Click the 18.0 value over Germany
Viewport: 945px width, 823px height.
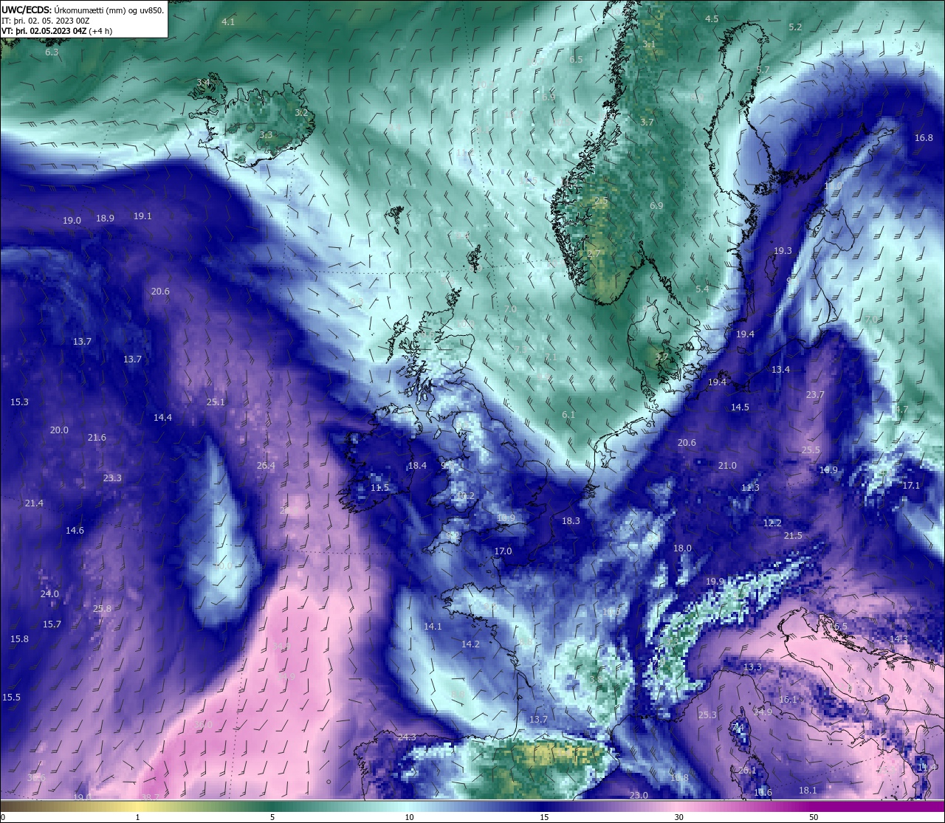click(x=682, y=548)
